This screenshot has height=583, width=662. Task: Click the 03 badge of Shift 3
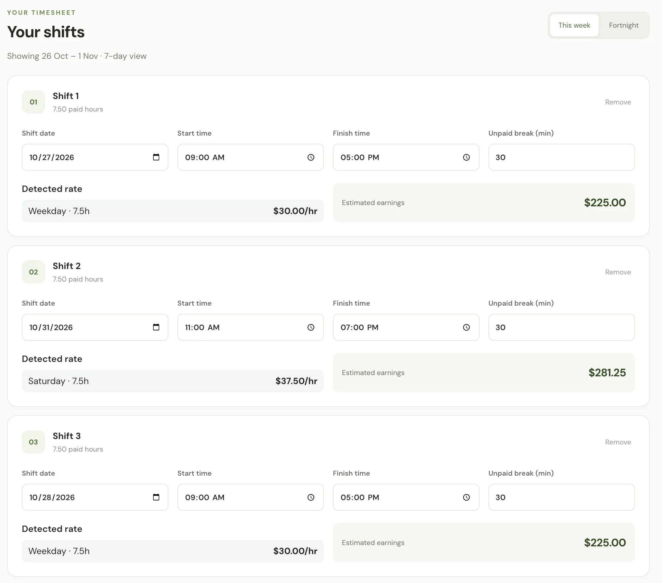pos(33,442)
